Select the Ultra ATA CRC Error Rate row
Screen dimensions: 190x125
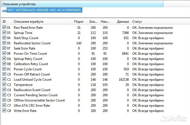click(32, 106)
